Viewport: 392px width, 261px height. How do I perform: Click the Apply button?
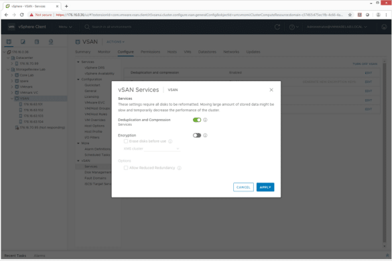tap(265, 187)
